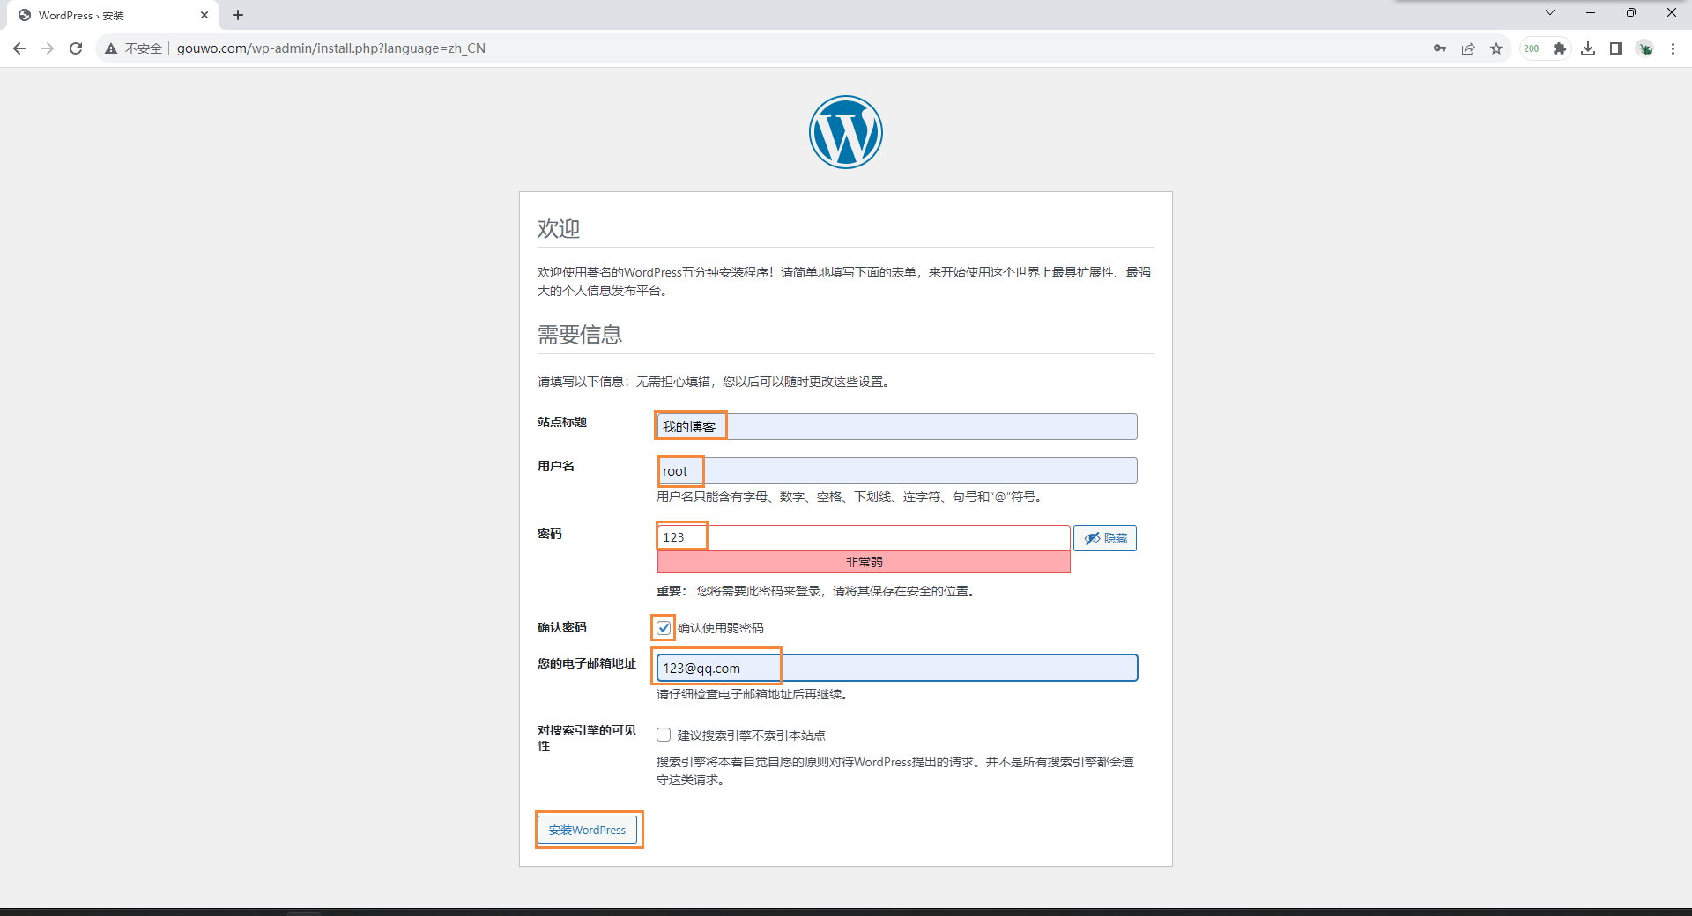Focus the 密码 input field
The image size is (1692, 916).
tap(864, 537)
